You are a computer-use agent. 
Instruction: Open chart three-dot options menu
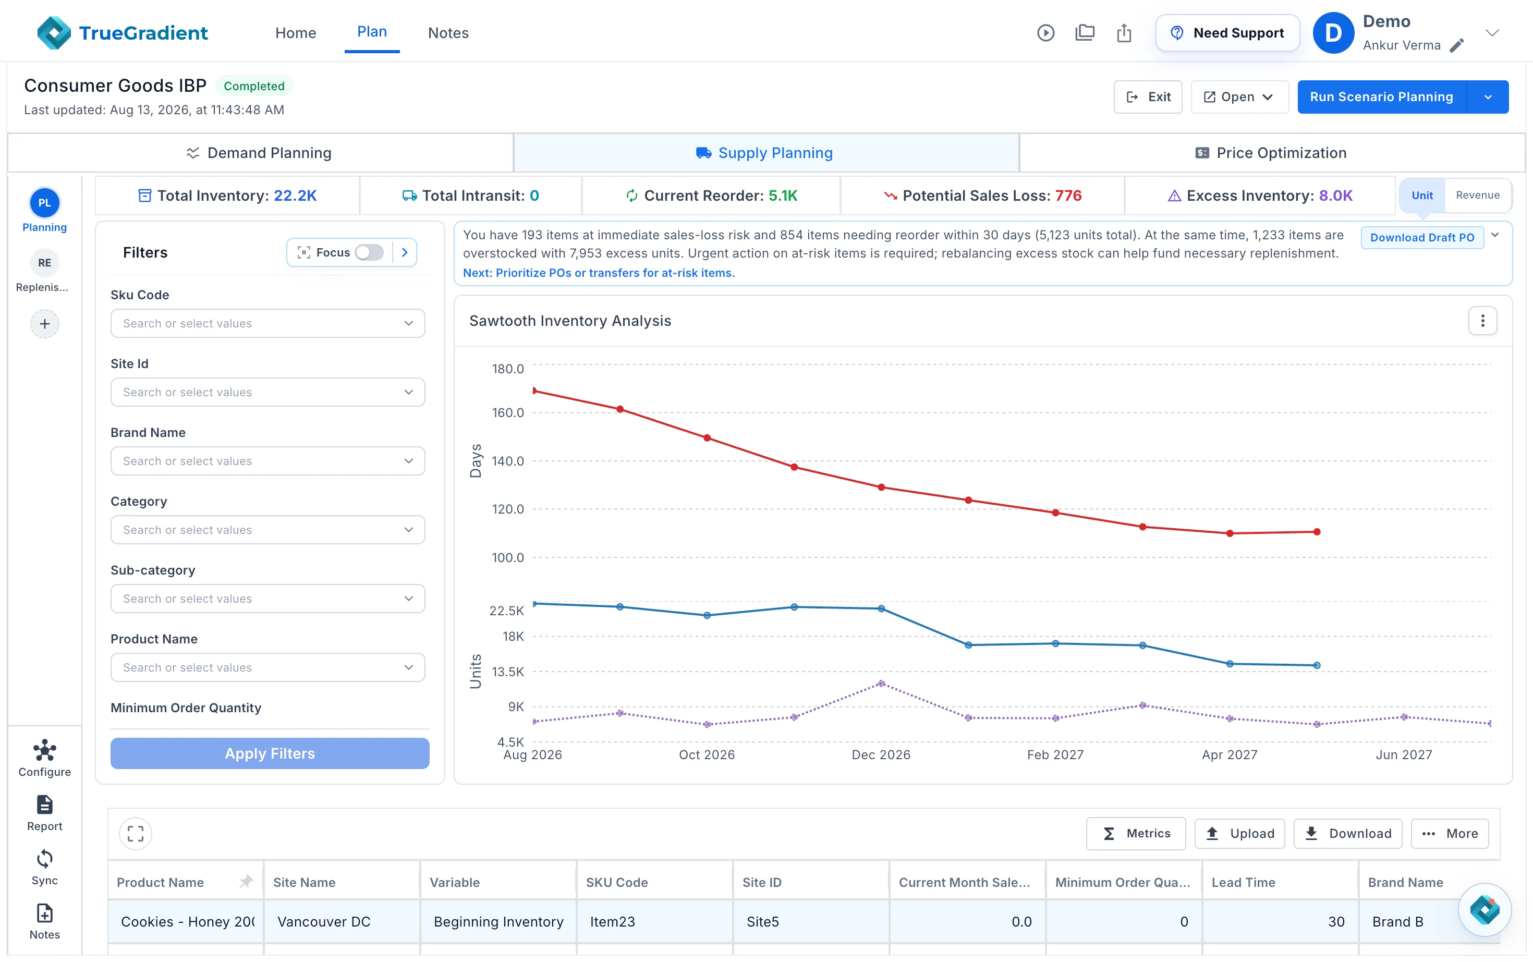click(1483, 321)
